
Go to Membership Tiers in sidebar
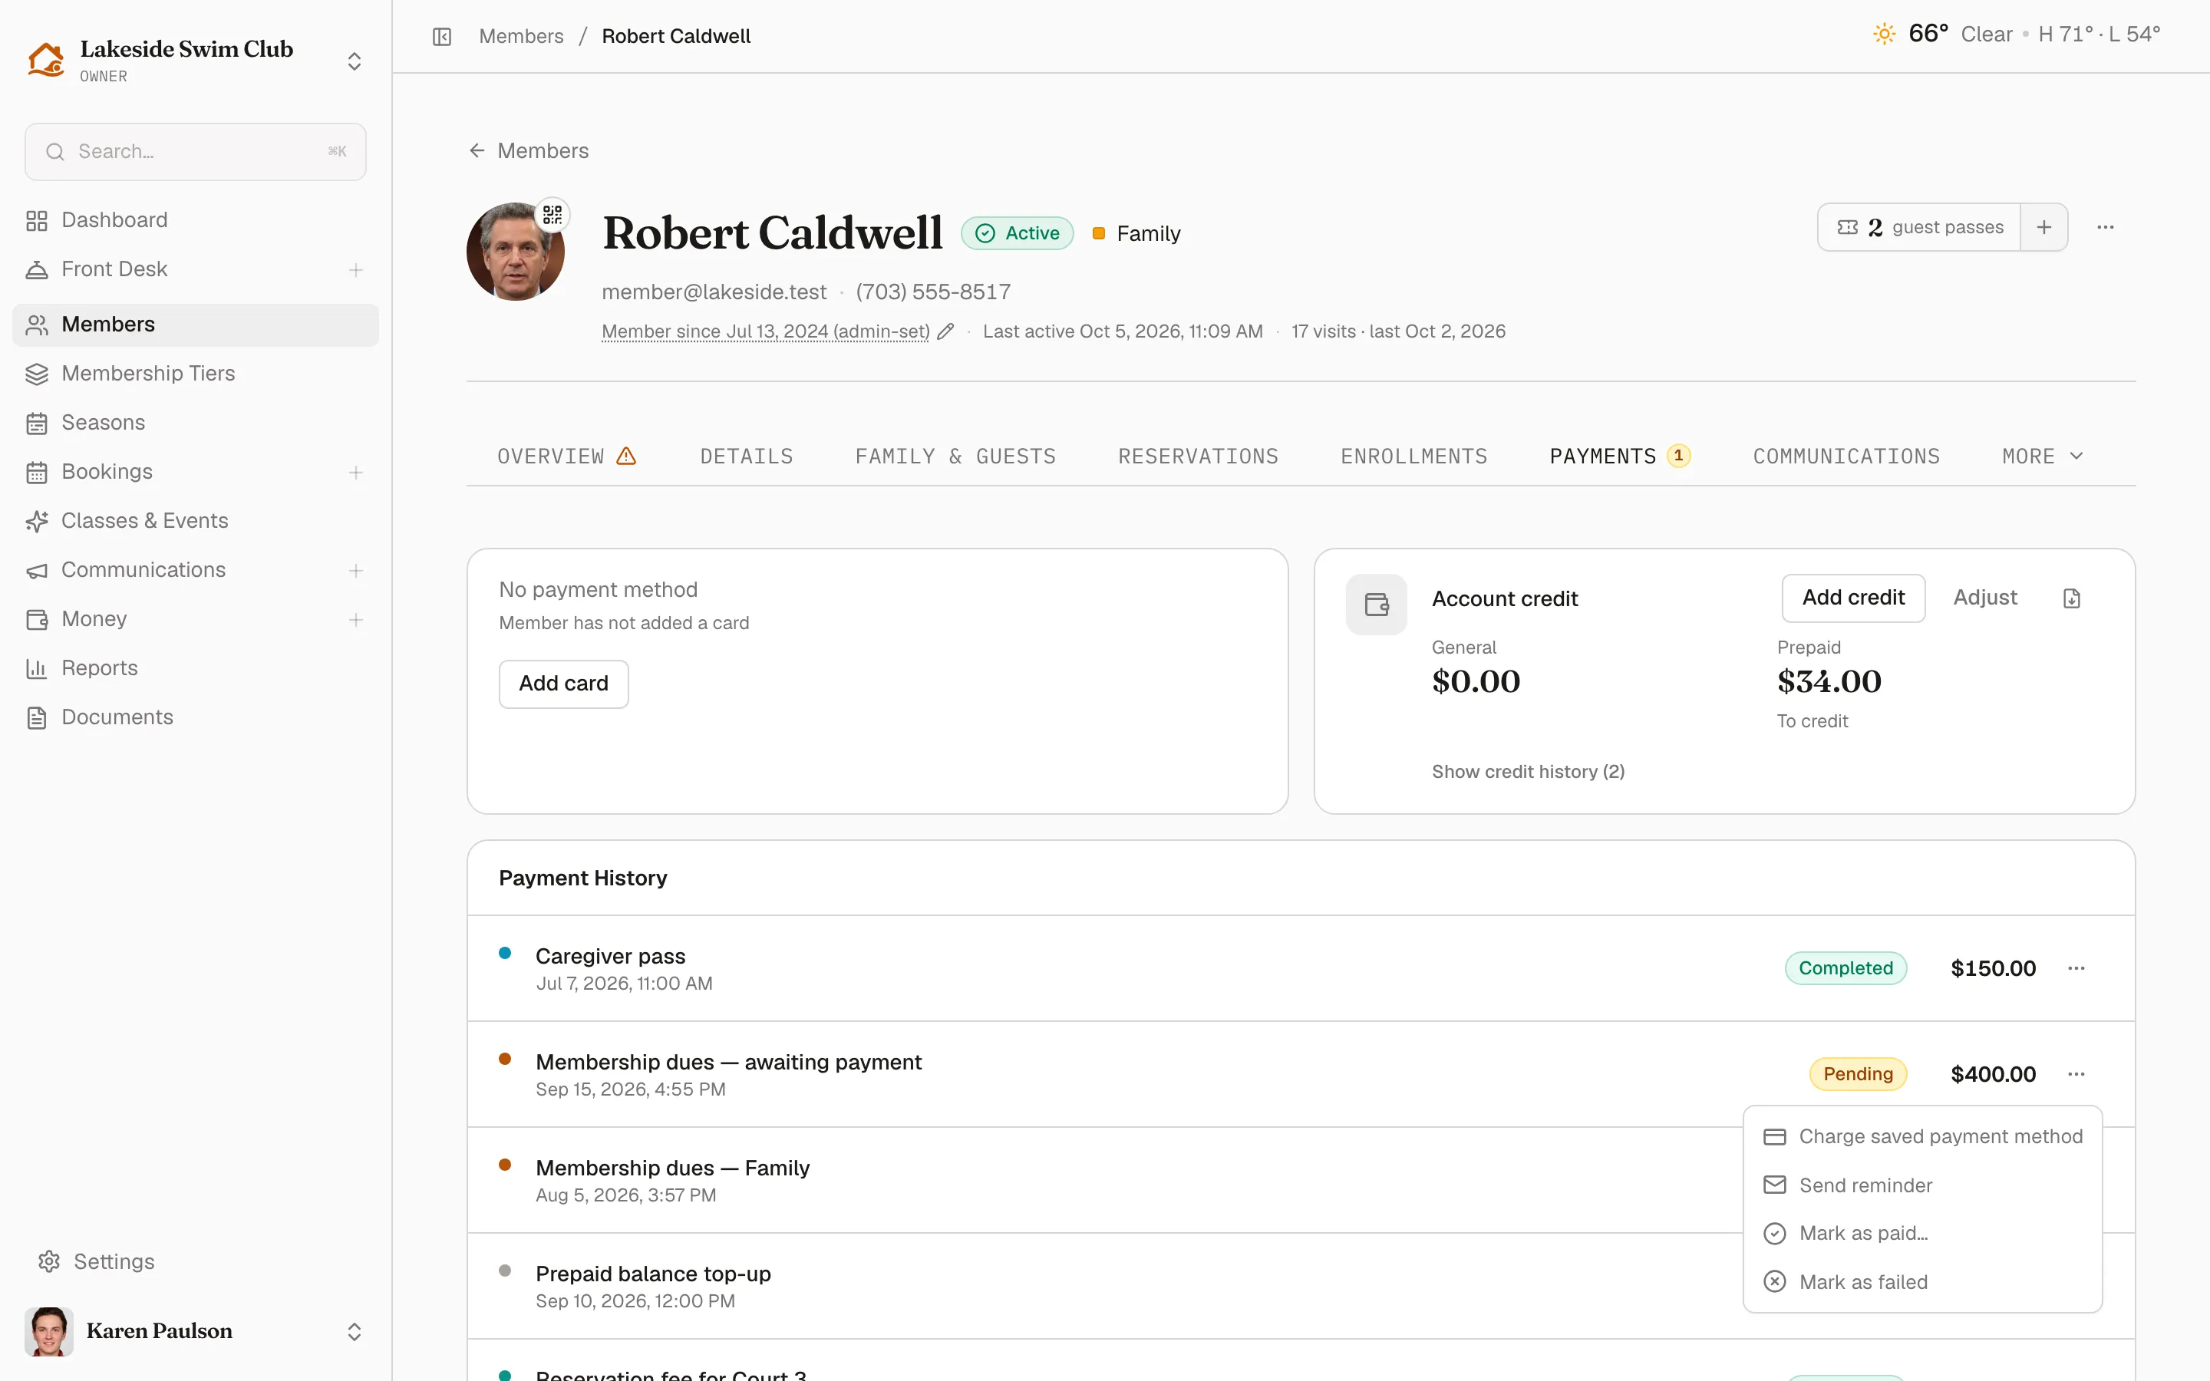coord(196,374)
